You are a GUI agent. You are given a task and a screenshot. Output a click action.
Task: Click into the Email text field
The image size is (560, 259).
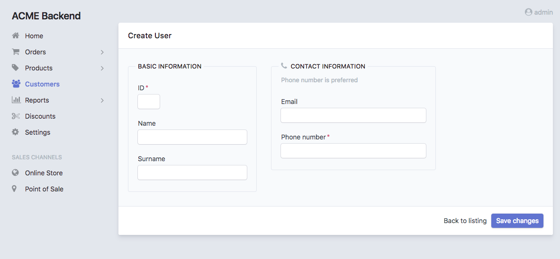point(353,115)
